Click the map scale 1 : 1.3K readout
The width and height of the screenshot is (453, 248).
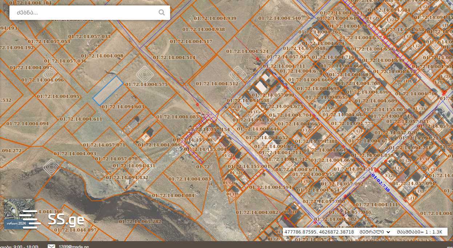[x=419, y=232]
